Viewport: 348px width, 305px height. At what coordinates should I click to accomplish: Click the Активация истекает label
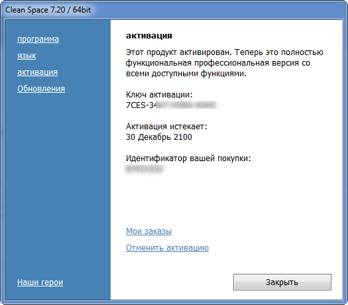pos(166,127)
